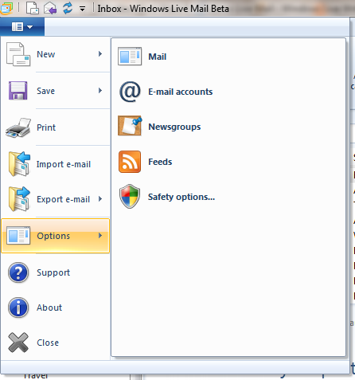Select the Export e-mail label
The width and height of the screenshot is (355, 380).
click(x=64, y=199)
